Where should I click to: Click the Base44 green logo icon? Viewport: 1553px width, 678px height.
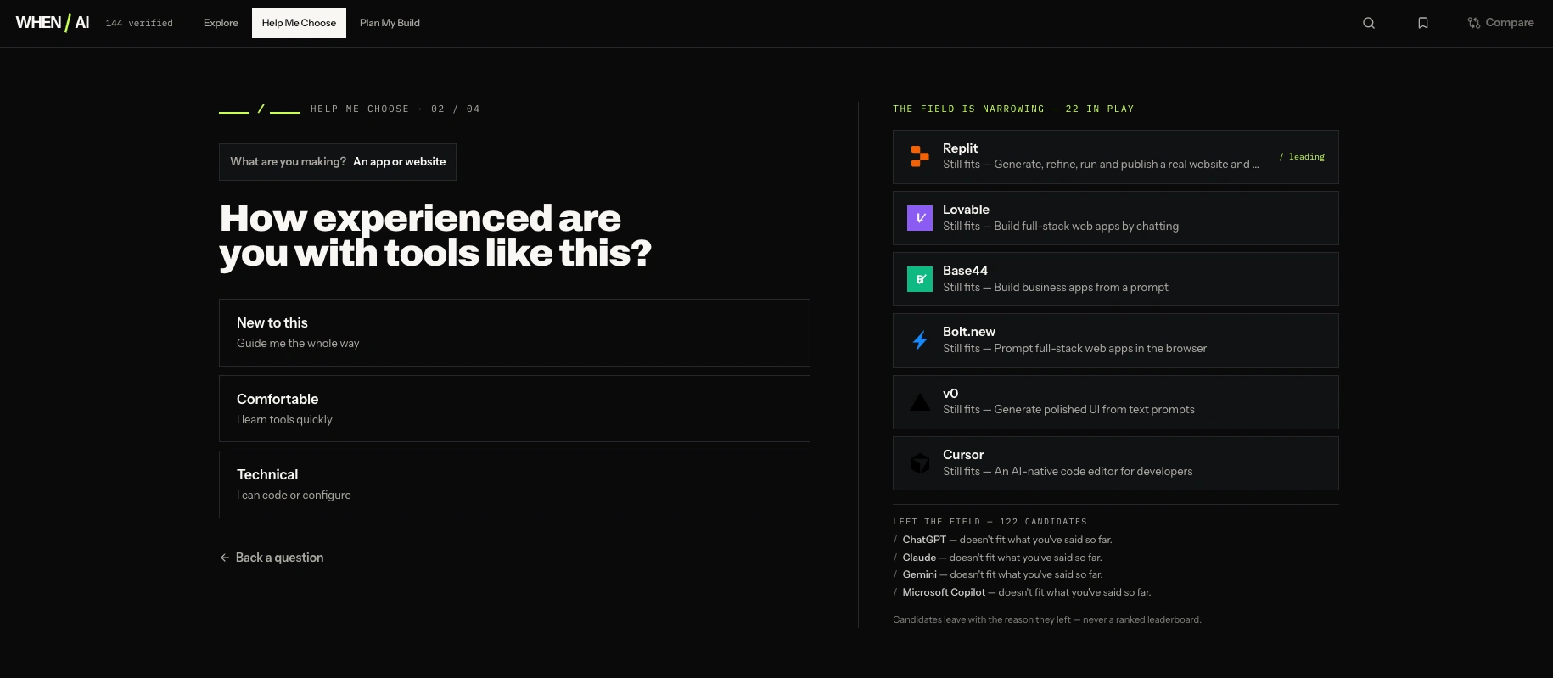click(920, 279)
